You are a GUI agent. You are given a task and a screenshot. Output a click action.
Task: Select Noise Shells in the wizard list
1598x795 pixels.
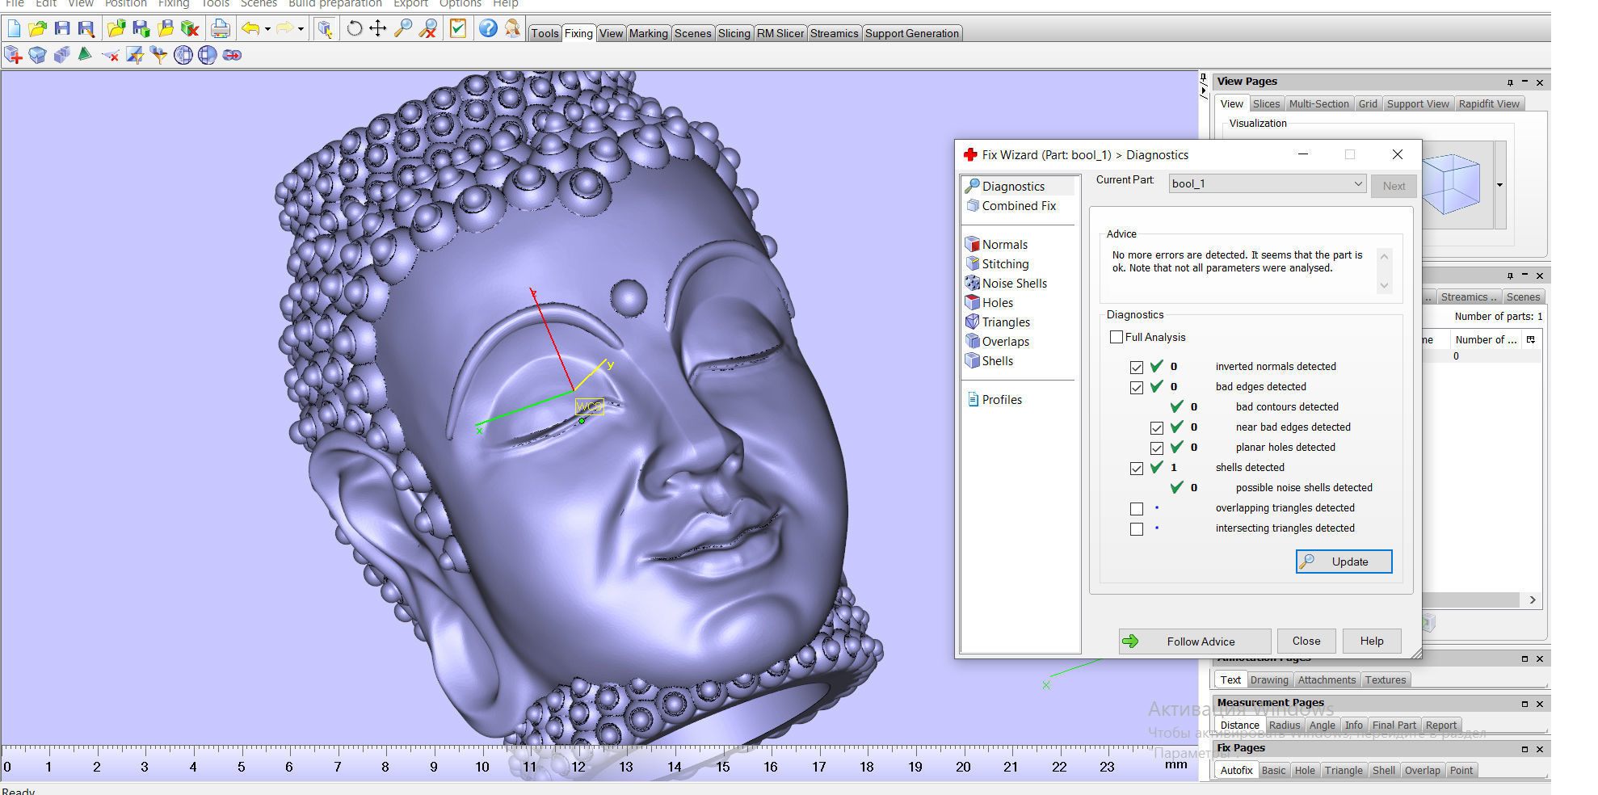tap(1014, 284)
